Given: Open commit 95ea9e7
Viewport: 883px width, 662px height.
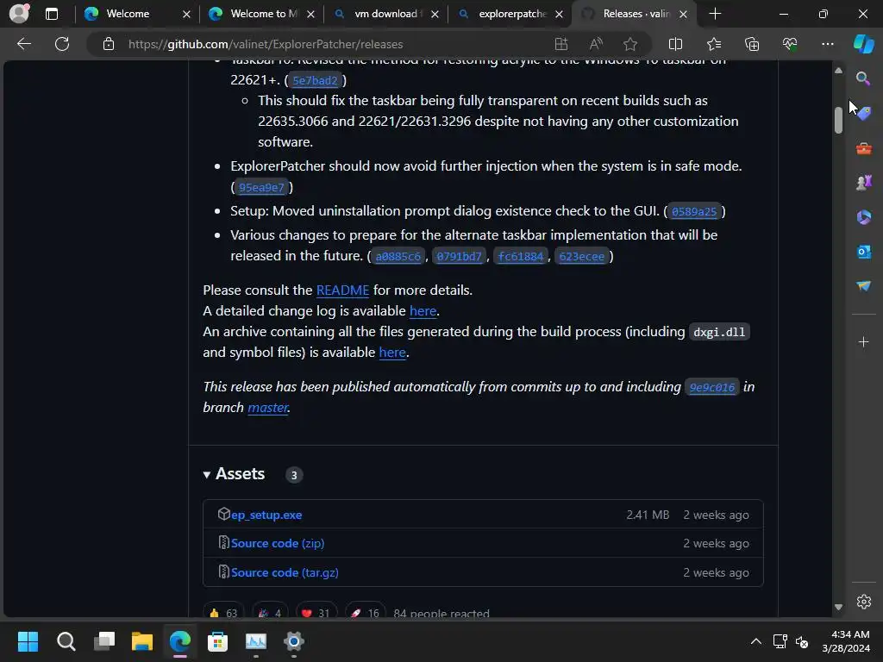Looking at the screenshot, I should tap(261, 187).
